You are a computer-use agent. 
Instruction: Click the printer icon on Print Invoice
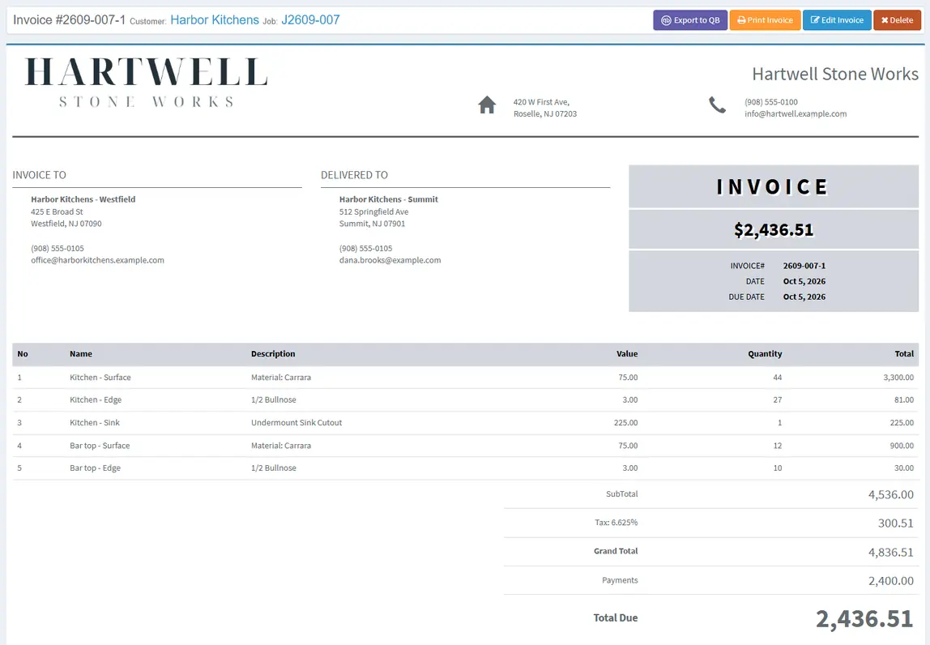741,20
